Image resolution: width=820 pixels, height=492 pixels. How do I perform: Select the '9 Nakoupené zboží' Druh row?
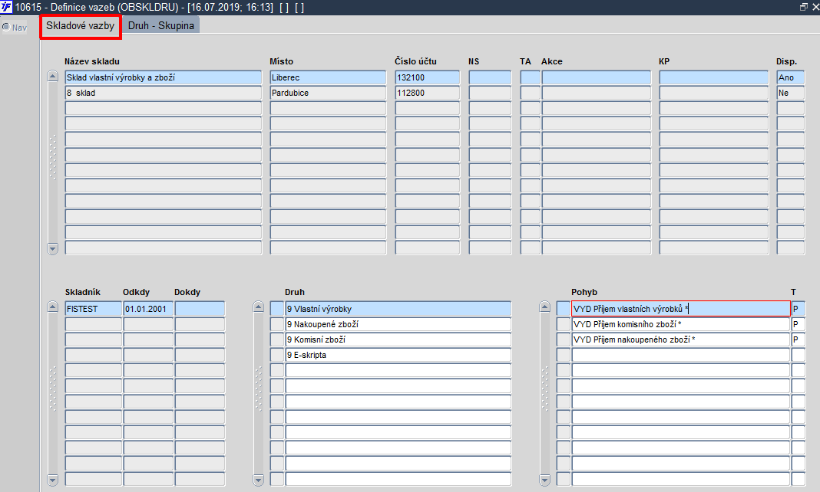coord(398,324)
